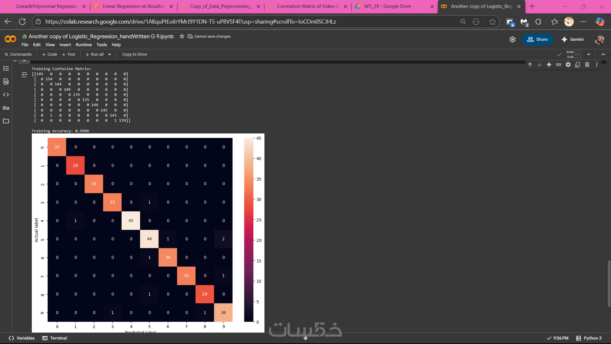Screen dimensions: 611x344
Task: Switch to NTI_29 Google Drive tab
Action: click(x=387, y=6)
